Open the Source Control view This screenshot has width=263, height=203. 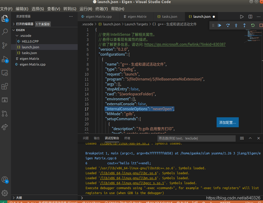pyautogui.click(x=5, y=45)
